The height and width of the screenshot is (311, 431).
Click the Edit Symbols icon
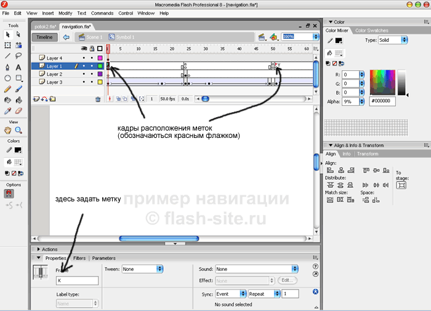274,37
